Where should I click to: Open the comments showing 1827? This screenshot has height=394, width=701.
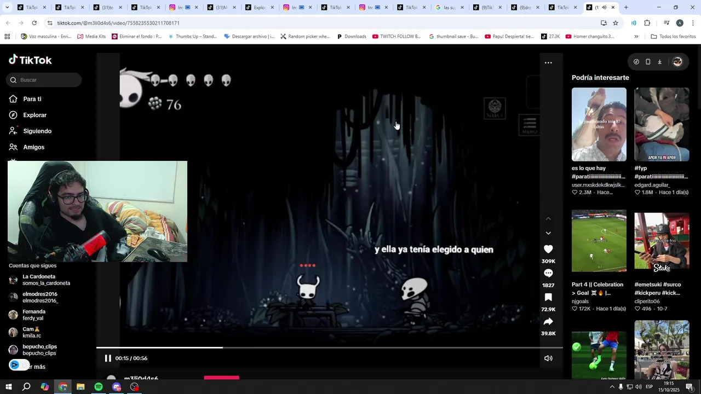coord(548,273)
